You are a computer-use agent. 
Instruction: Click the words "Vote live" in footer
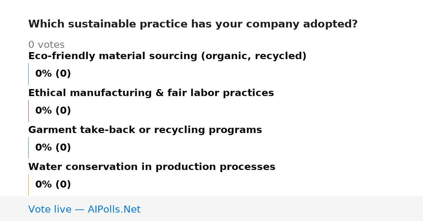point(50,210)
